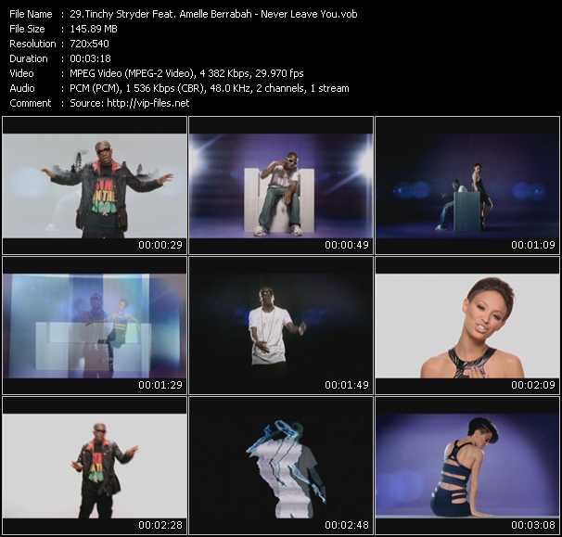Select the thumbnail frame at 00:00:29
This screenshot has height=537, width=562.
click(x=95, y=185)
